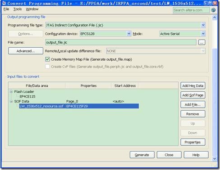Collapse the SOF Data tree node
Viewport: 220px width, 170px height.
point(11,102)
